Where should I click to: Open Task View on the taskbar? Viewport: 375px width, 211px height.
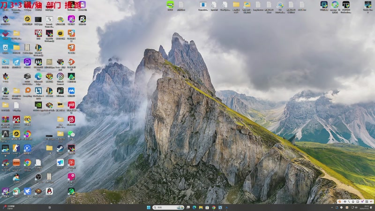tap(188, 207)
